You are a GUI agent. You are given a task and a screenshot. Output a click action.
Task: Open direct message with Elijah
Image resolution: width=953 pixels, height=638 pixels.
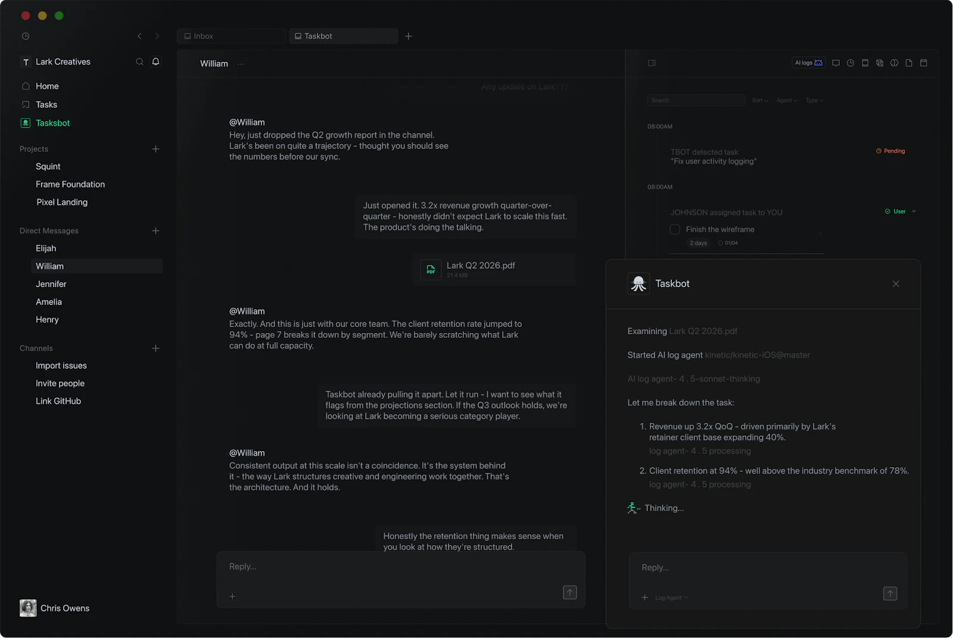46,248
